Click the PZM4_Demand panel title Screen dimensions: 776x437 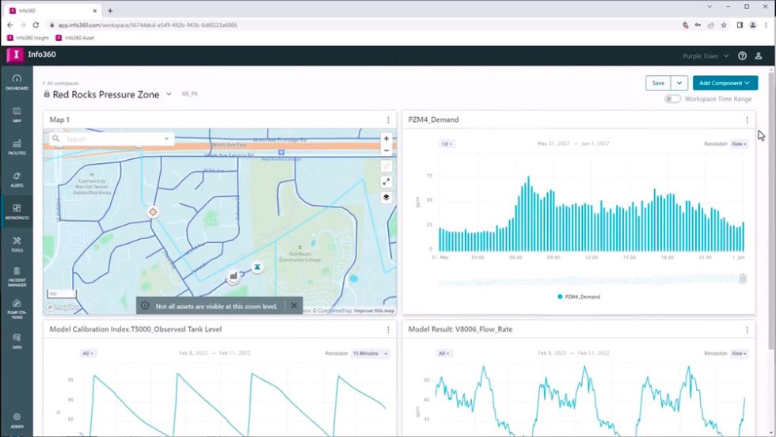point(433,120)
